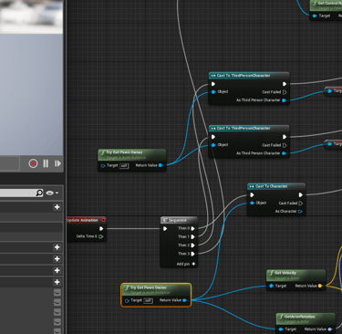Click exec output pin of Update Animation event
The height and width of the screenshot is (334, 342).
coord(101,228)
